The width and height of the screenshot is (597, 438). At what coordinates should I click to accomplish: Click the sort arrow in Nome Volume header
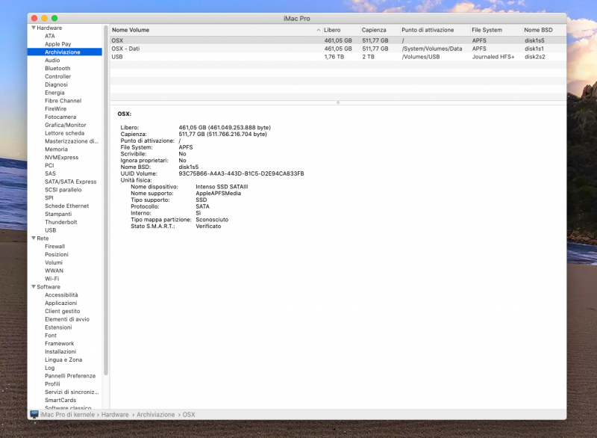click(319, 30)
